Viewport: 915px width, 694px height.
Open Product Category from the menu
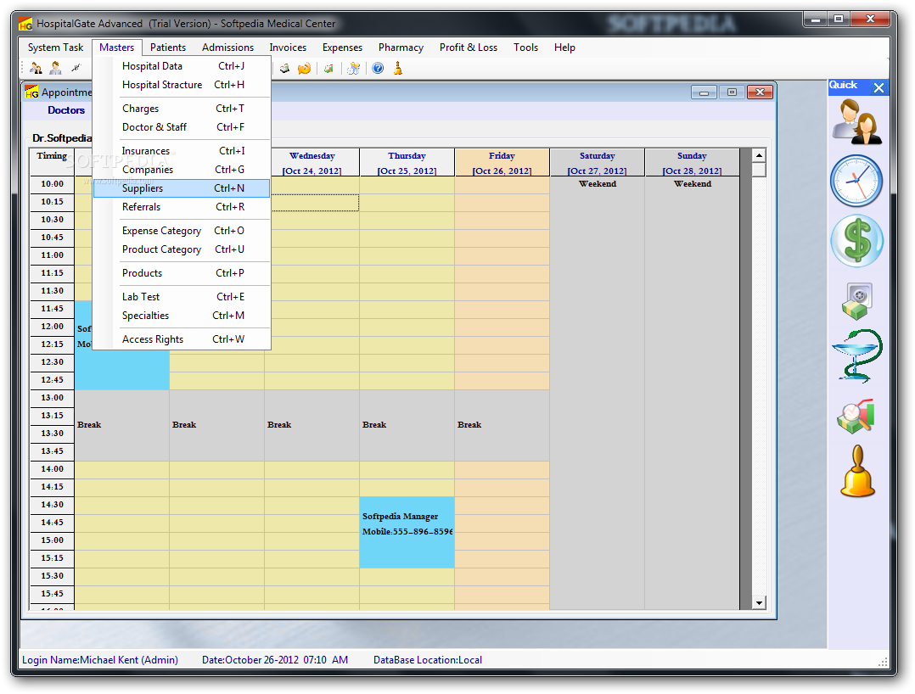point(182,249)
